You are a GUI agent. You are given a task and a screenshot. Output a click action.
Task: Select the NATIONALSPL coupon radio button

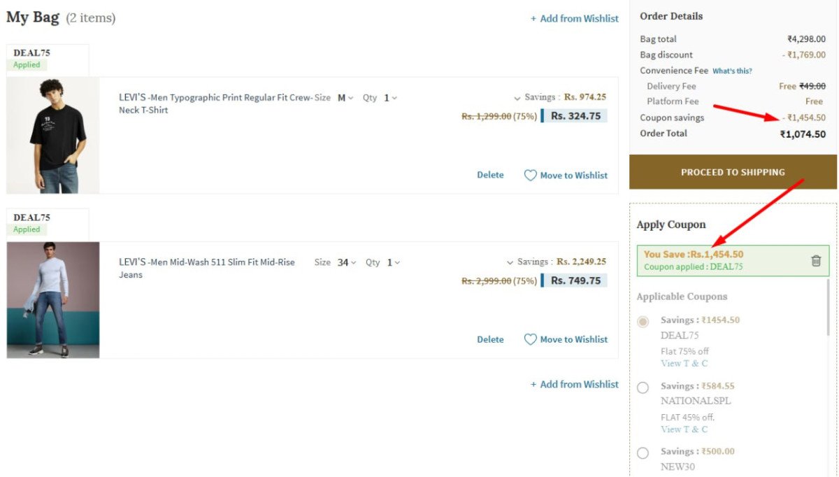(643, 387)
